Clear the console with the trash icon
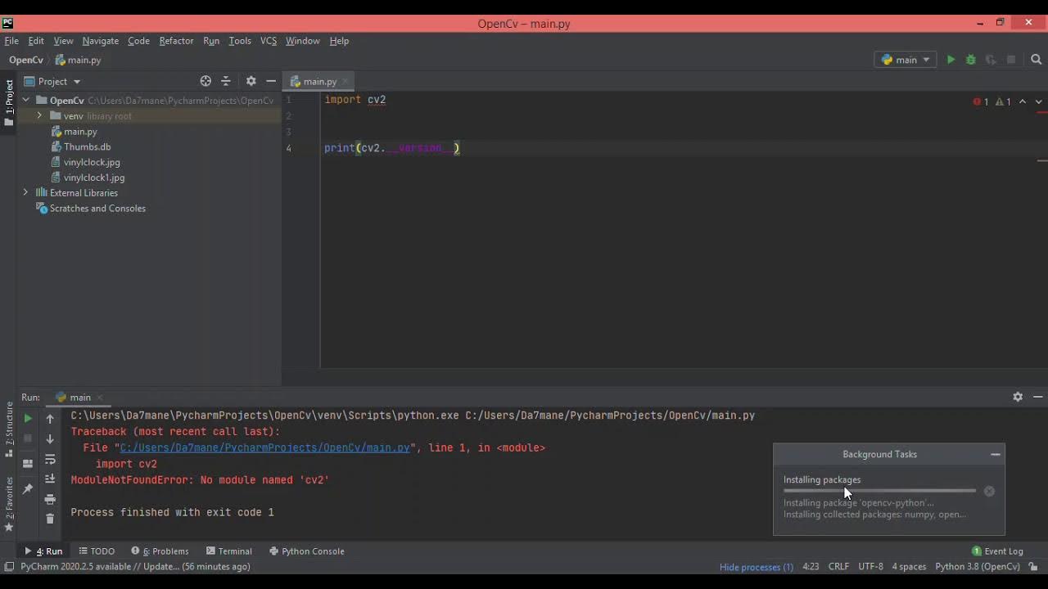This screenshot has height=589, width=1048. point(50,519)
